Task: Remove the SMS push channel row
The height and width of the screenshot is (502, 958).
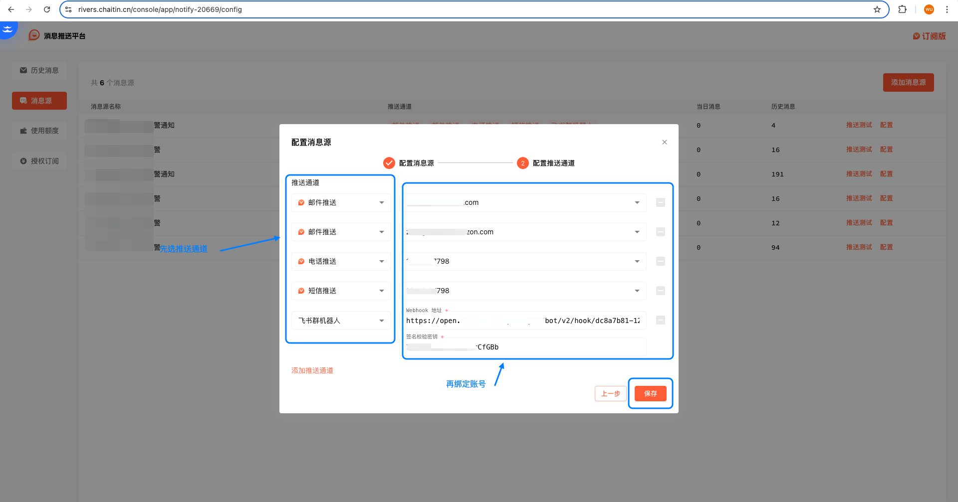Action: (660, 291)
